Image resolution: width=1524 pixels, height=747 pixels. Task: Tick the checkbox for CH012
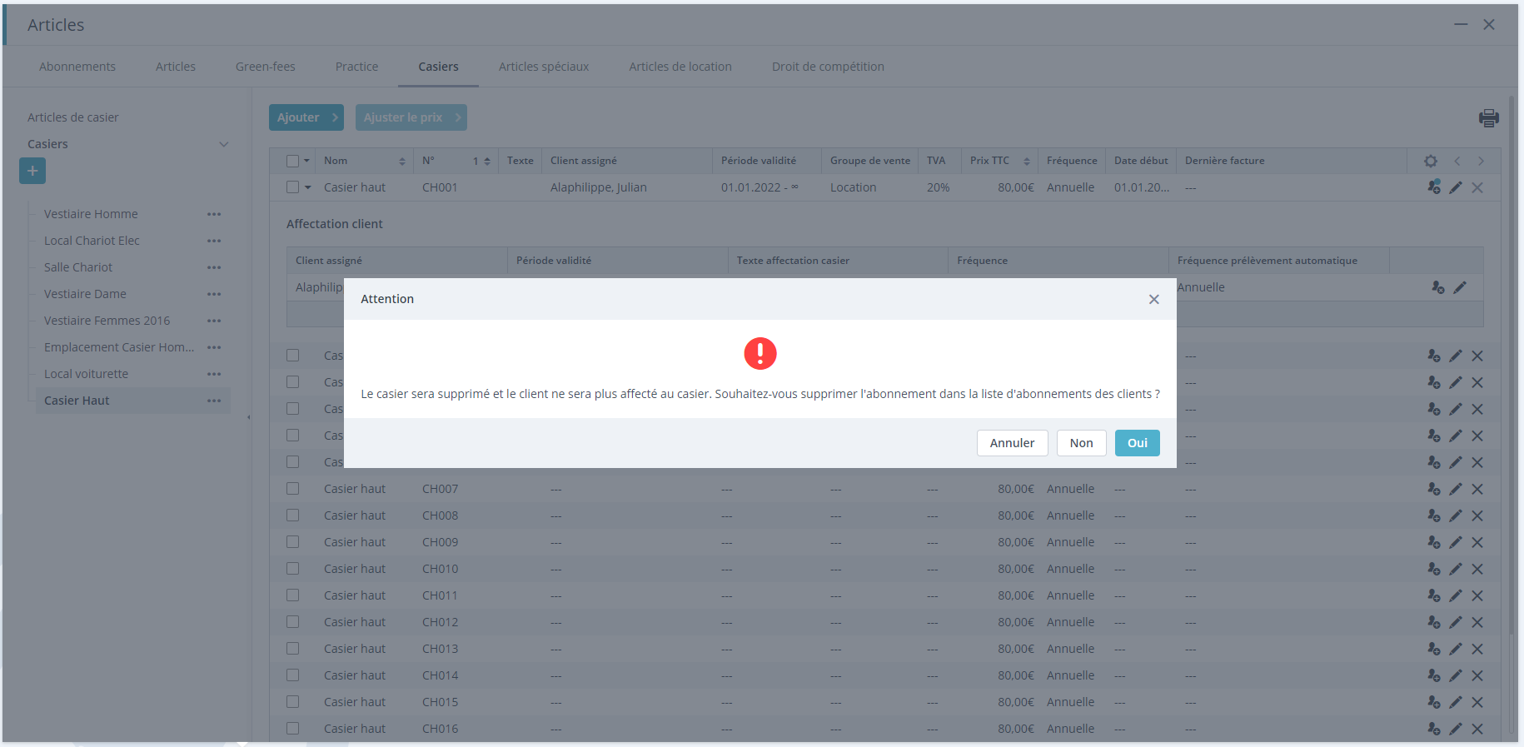pos(292,622)
